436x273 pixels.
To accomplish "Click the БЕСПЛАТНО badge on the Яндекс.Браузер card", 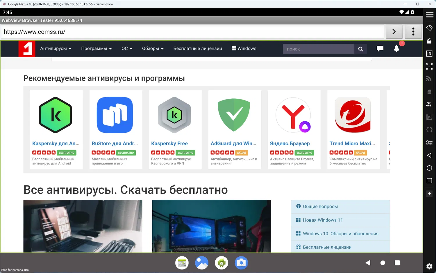I will tap(304, 153).
